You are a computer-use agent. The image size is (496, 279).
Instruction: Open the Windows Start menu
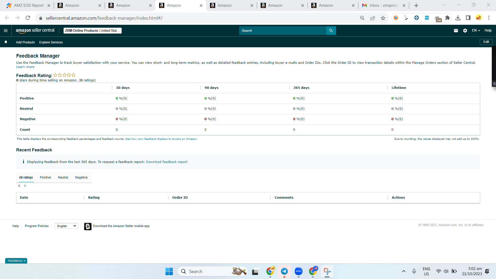(169, 272)
